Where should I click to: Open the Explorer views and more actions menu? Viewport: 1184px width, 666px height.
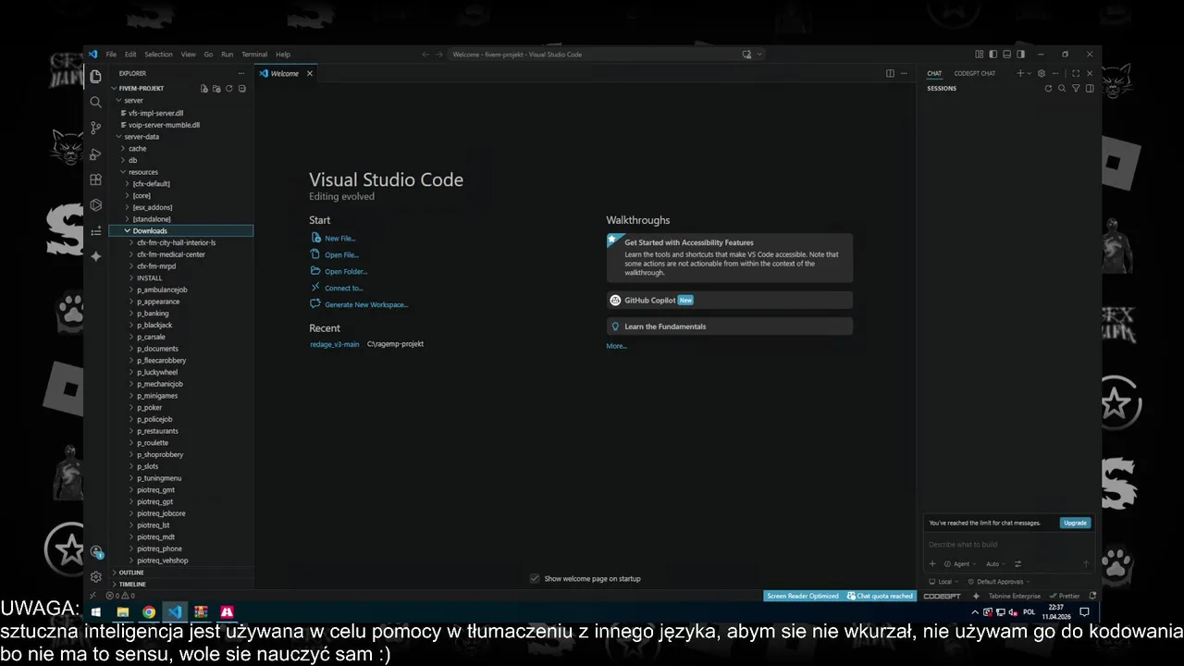[241, 73]
